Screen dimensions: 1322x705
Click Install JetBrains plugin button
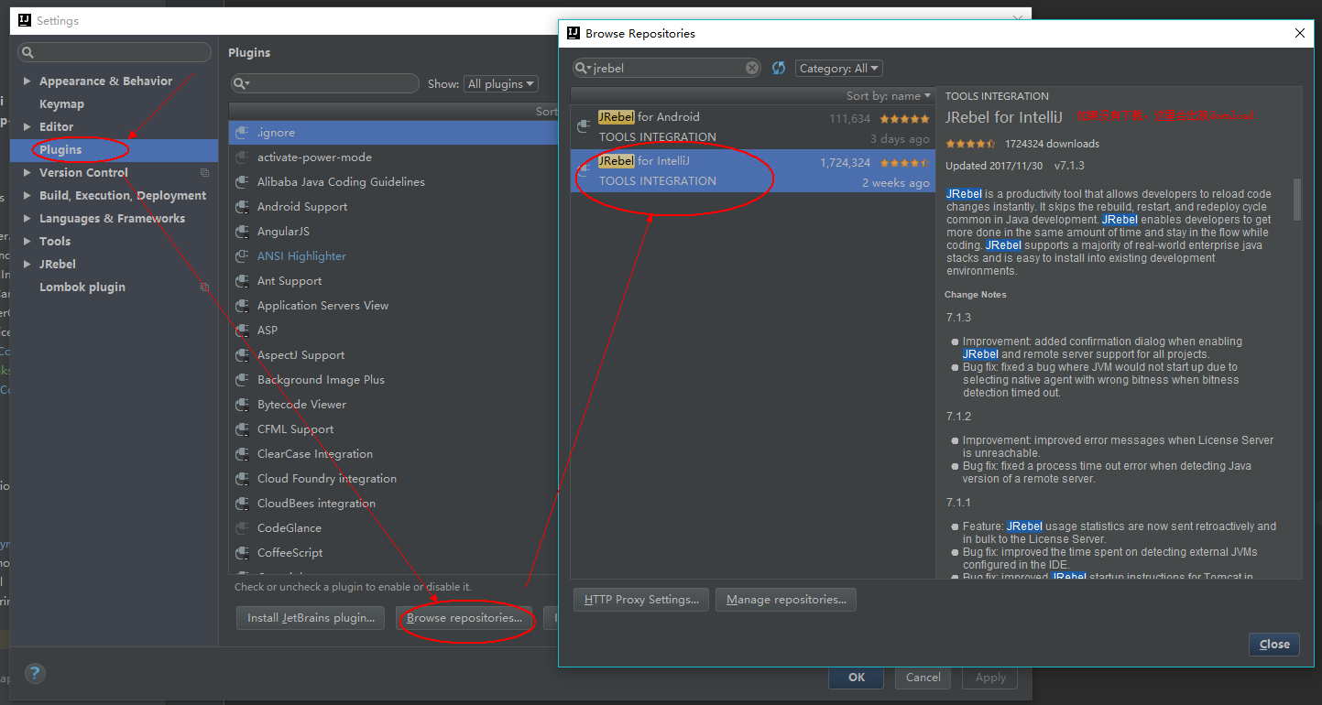(311, 618)
